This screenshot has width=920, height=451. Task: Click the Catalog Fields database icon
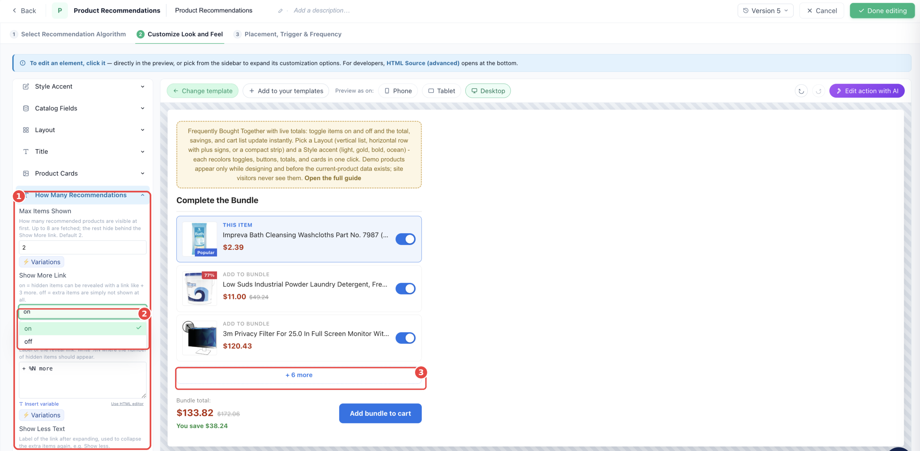(26, 108)
